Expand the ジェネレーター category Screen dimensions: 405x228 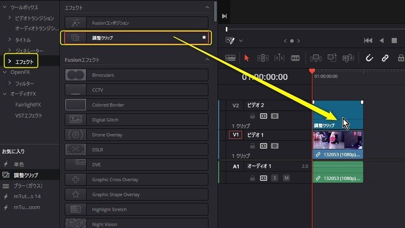click(10, 50)
